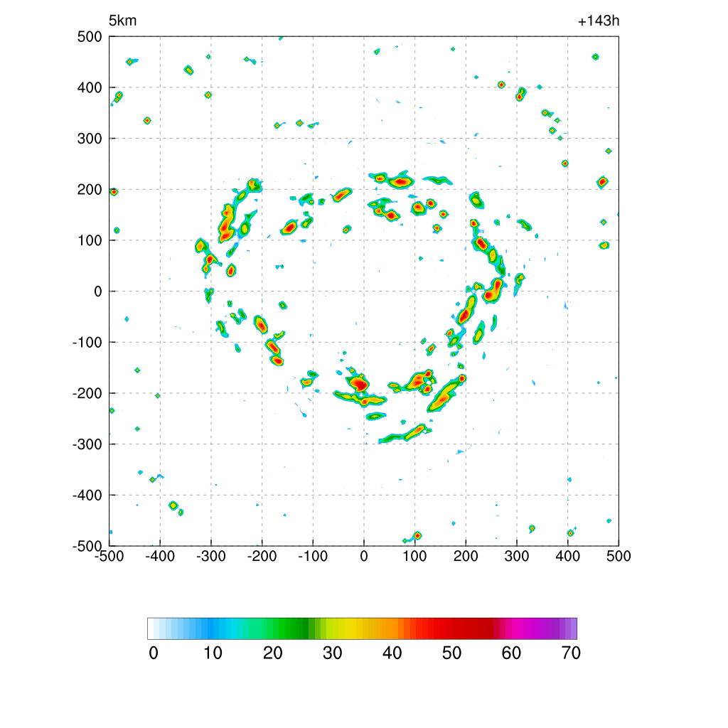This screenshot has width=728, height=728.
Task: Click the y-axis label '-200'
Action: pos(87,393)
